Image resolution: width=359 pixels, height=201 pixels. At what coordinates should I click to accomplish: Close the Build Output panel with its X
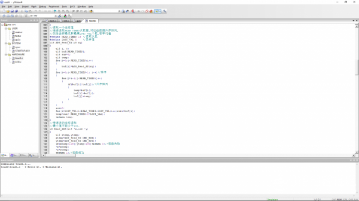click(357, 160)
